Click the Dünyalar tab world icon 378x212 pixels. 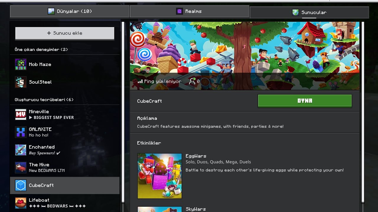(51, 11)
